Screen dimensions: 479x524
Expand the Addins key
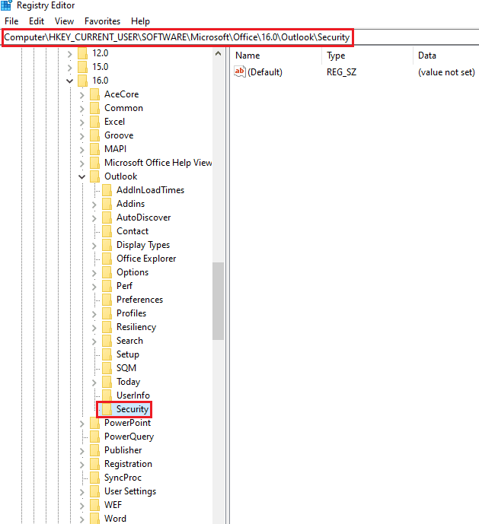click(x=94, y=205)
